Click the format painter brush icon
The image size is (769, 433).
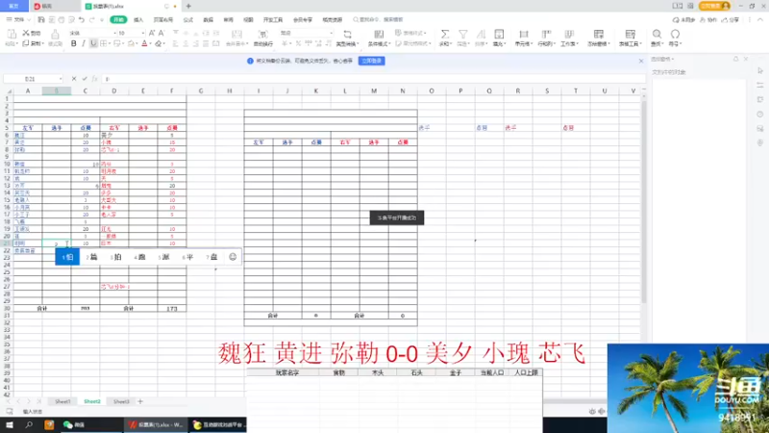click(x=55, y=35)
